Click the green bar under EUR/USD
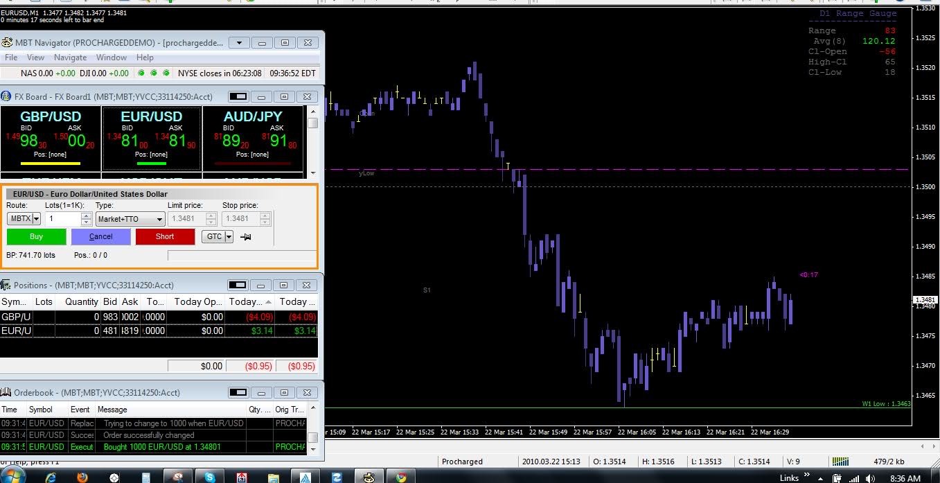 (152, 164)
